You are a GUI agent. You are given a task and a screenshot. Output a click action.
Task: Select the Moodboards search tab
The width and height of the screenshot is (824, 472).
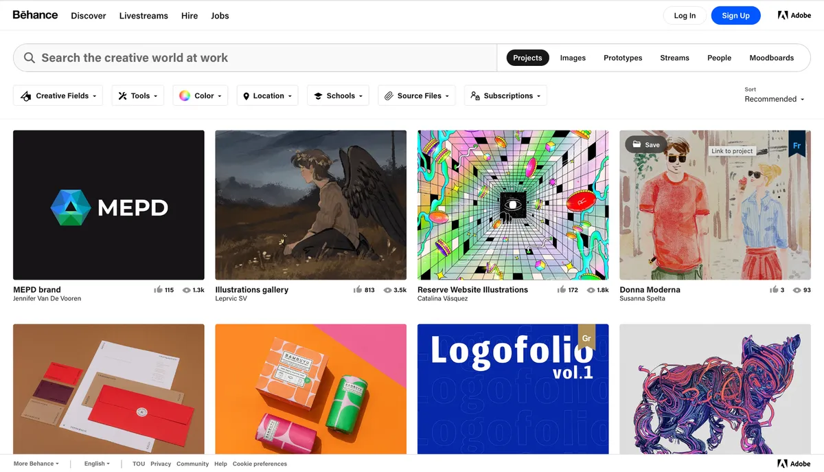771,58
